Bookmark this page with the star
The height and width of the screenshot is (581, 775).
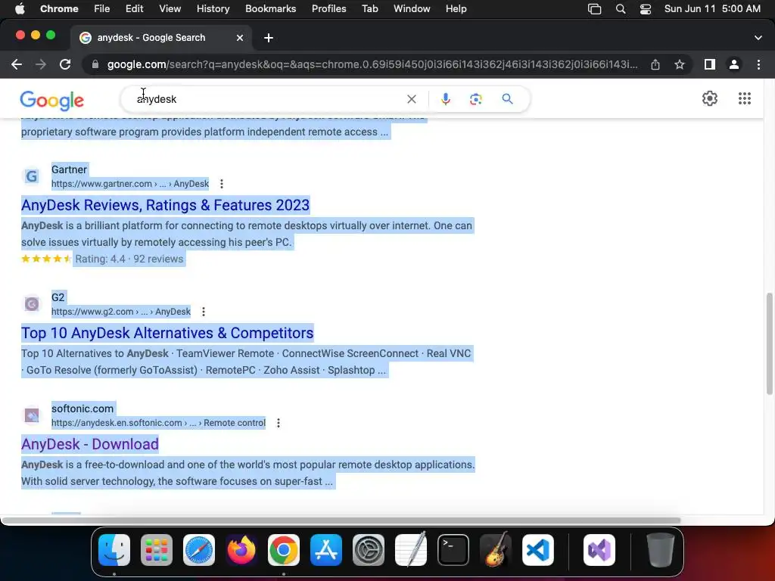click(680, 64)
